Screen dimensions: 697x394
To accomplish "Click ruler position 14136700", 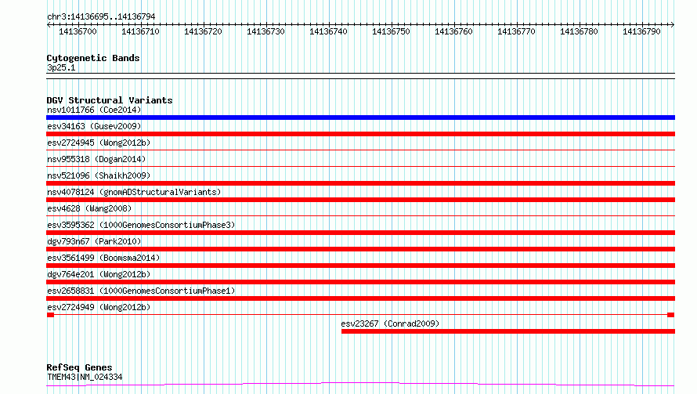I will 78,31.
